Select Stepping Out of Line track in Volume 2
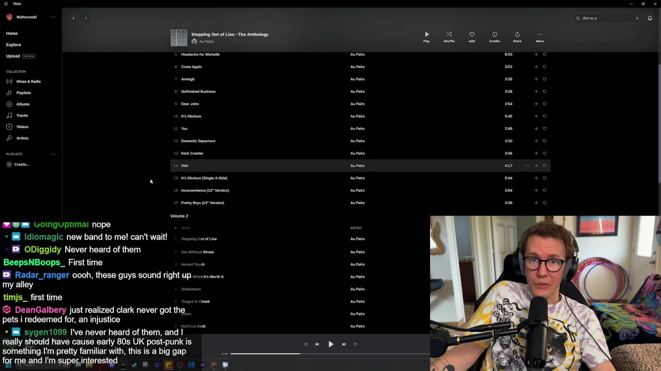This screenshot has height=371, width=661. [x=199, y=239]
